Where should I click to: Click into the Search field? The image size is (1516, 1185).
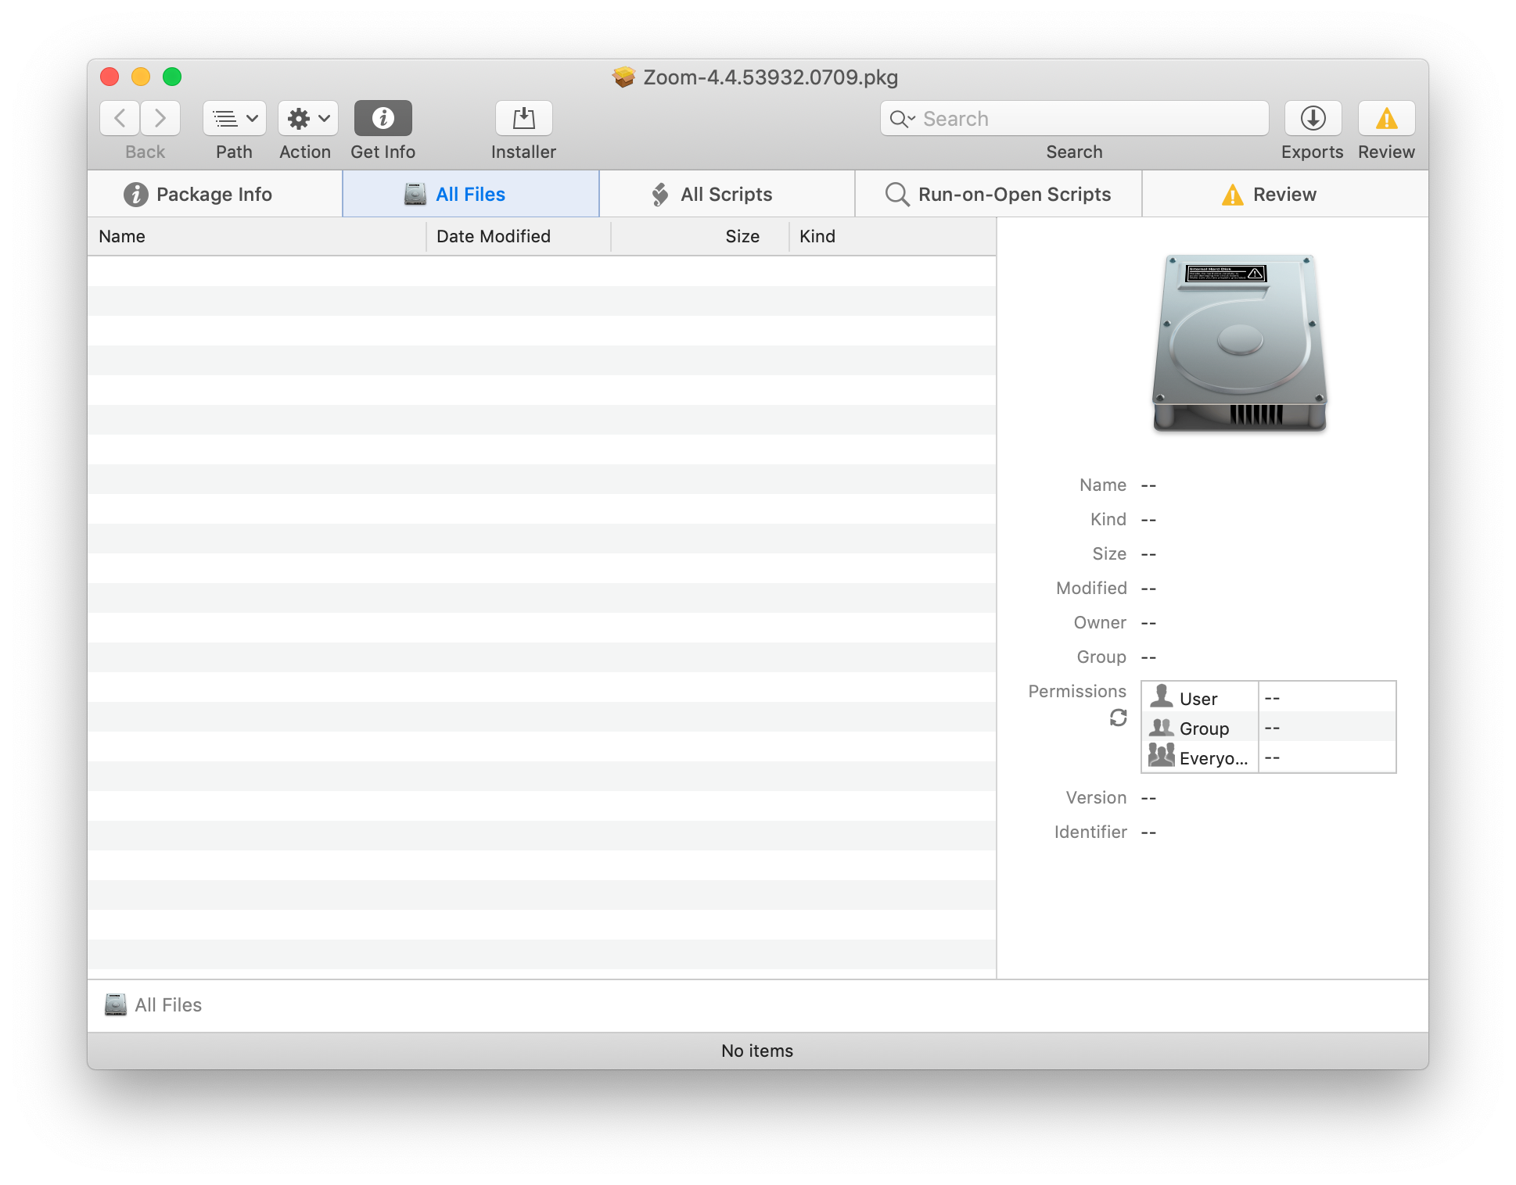coord(1087,119)
